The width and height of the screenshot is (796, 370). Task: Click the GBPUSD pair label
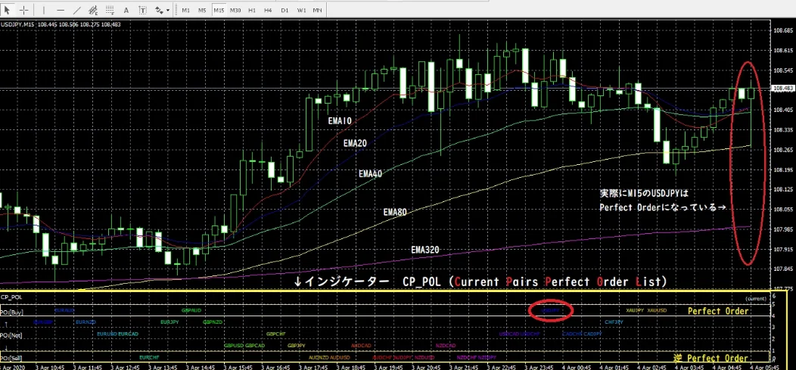pyautogui.click(x=234, y=346)
